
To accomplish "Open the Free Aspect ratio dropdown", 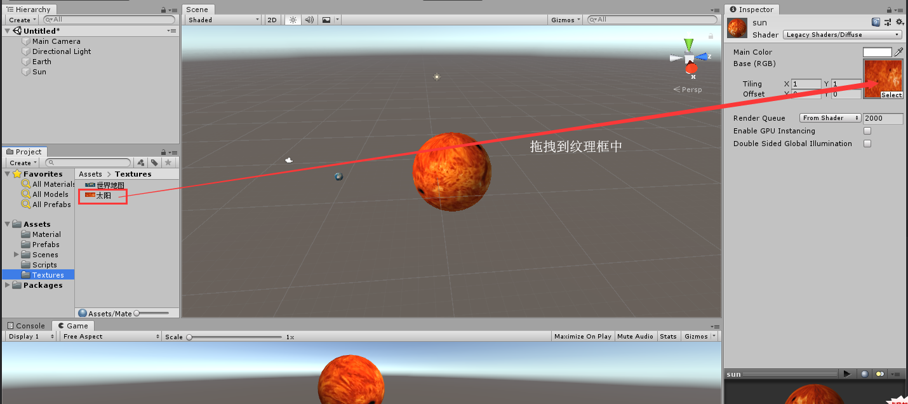I will 110,336.
